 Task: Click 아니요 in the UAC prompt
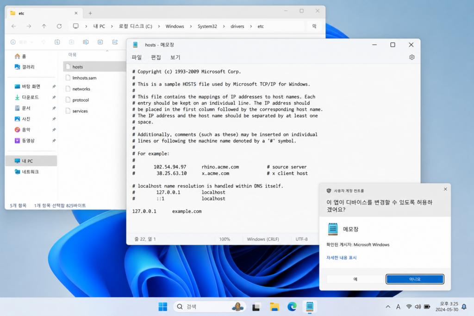pos(415,279)
